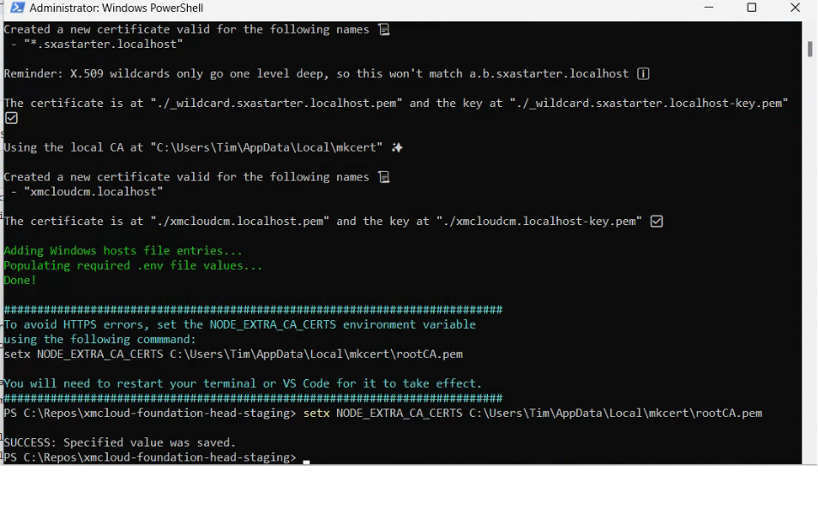The width and height of the screenshot is (818, 523).
Task: Click the scroll emoji after the first "following names"
Action: [384, 29]
